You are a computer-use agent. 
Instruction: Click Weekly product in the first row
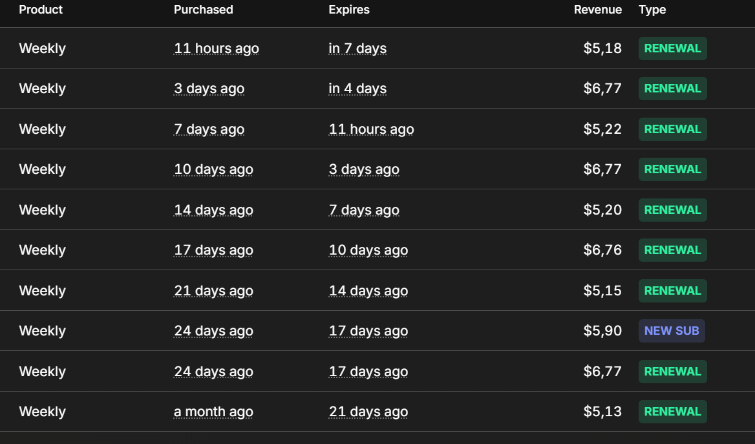(43, 48)
